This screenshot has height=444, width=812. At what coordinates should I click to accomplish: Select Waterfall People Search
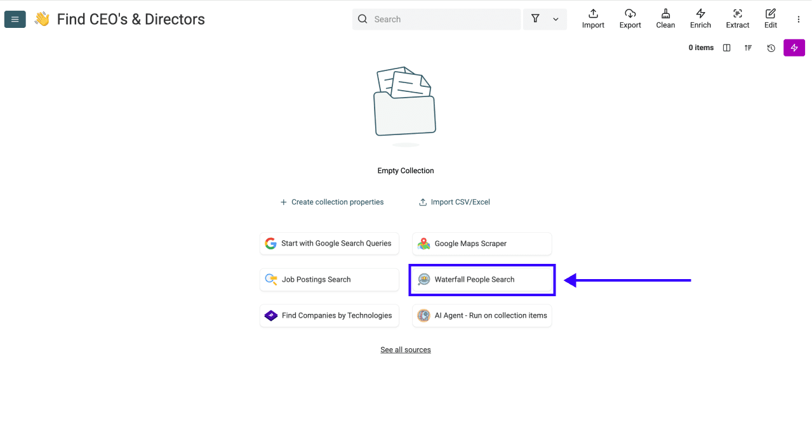(x=481, y=279)
